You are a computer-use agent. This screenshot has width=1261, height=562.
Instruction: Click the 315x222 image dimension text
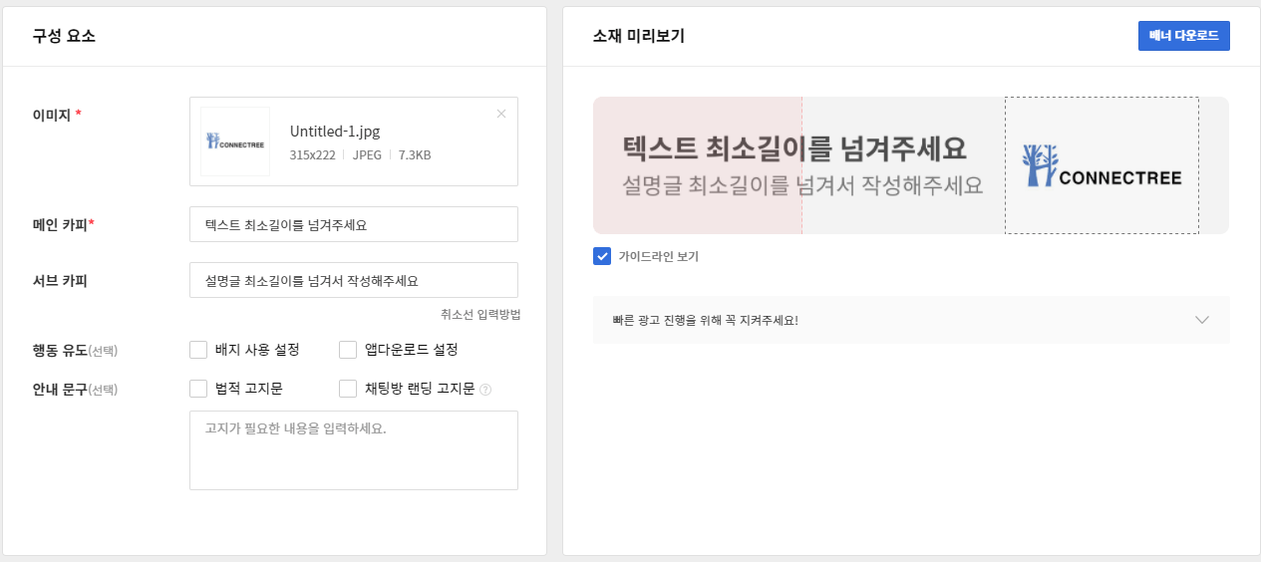coord(312,155)
